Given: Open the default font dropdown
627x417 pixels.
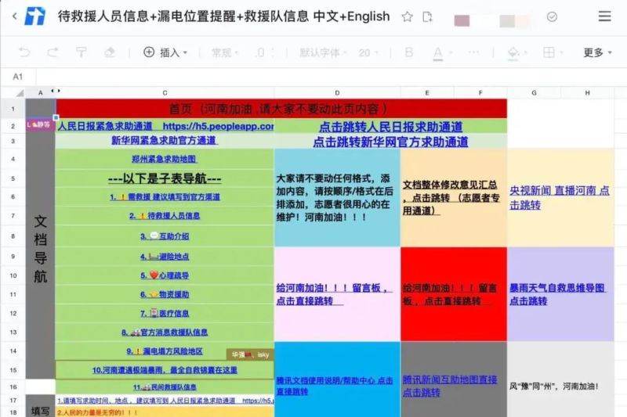Looking at the screenshot, I should coord(323,52).
